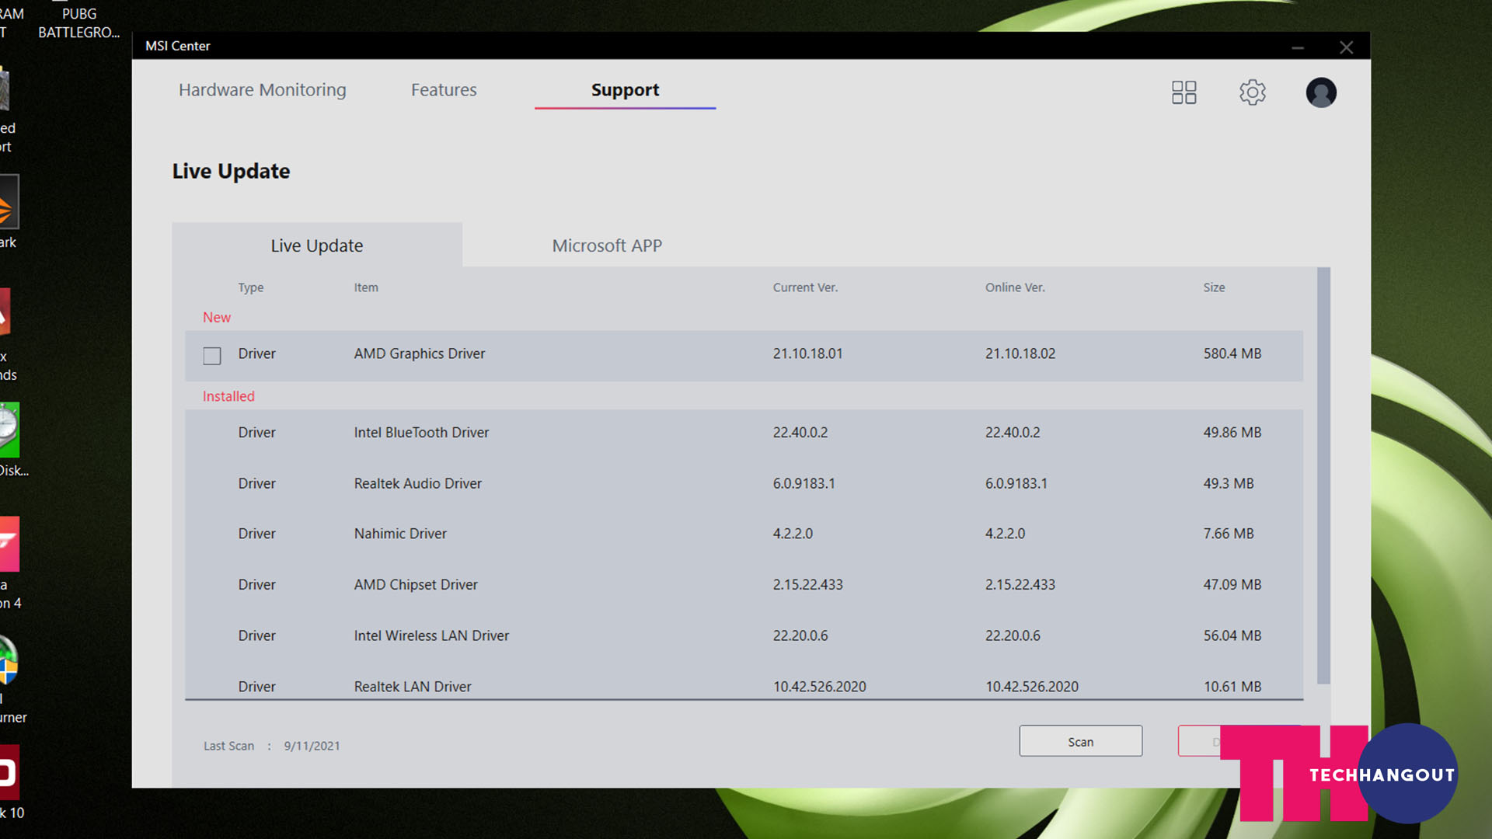Select the Live Update sub-tab
This screenshot has height=839, width=1492.
[317, 245]
